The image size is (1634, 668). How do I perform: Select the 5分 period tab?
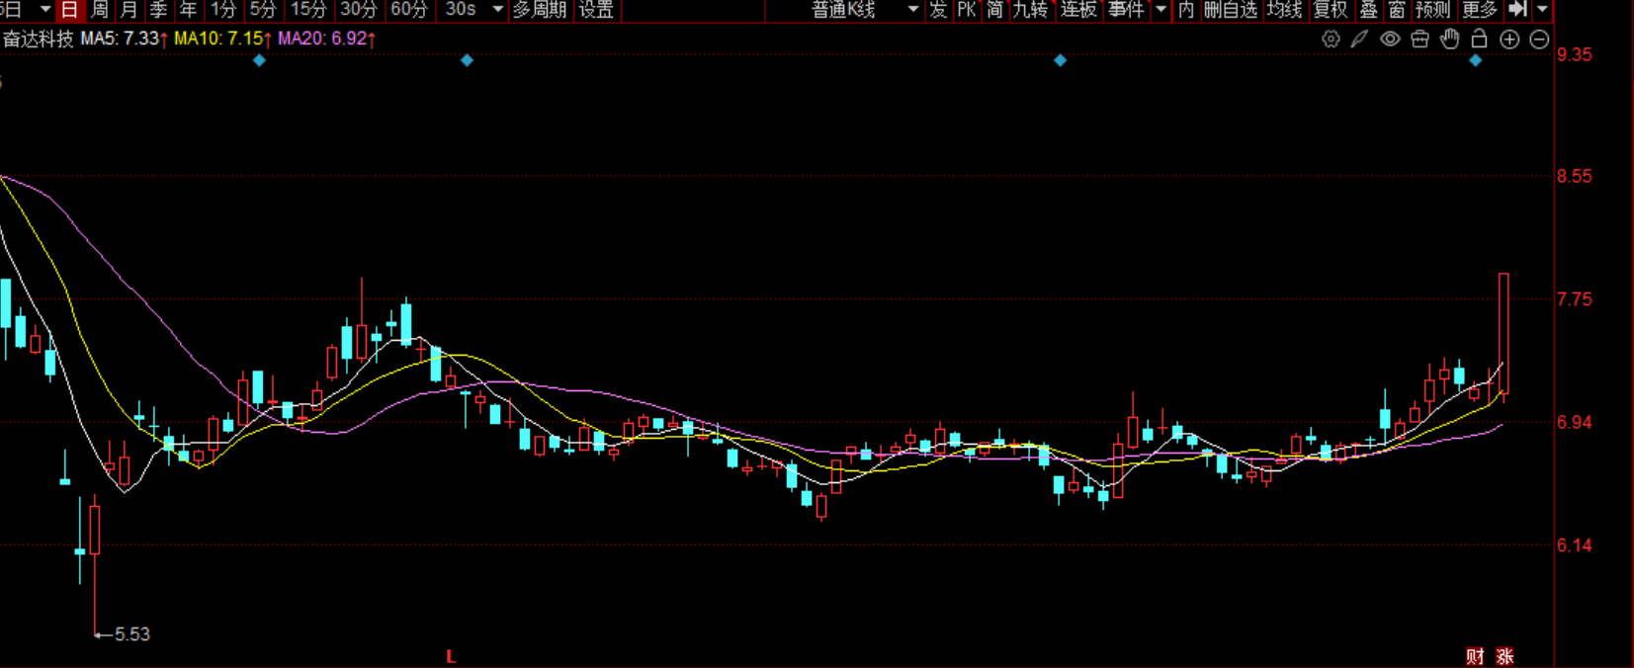(x=263, y=10)
